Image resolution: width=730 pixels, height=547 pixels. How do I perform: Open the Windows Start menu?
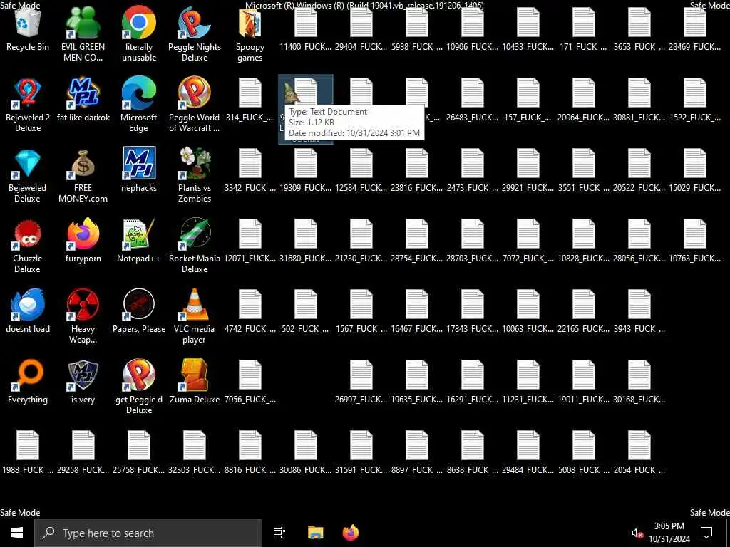tap(17, 533)
